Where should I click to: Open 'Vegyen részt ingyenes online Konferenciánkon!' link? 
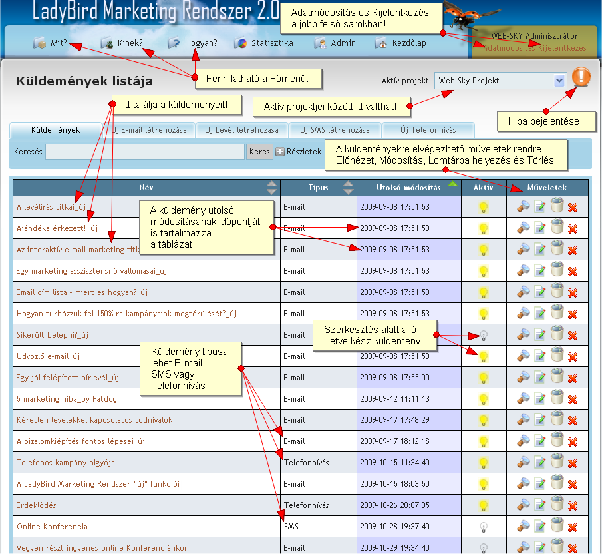[x=104, y=548]
